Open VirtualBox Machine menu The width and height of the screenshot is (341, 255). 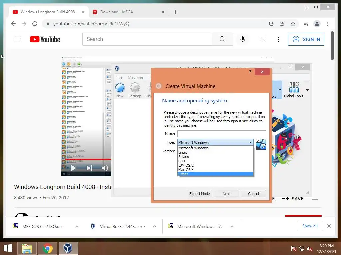[135, 77]
